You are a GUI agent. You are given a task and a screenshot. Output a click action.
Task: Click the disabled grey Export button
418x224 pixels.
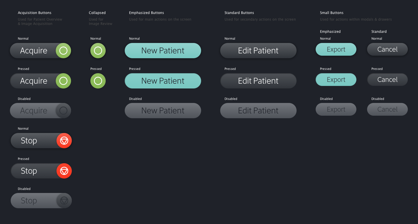pos(336,109)
